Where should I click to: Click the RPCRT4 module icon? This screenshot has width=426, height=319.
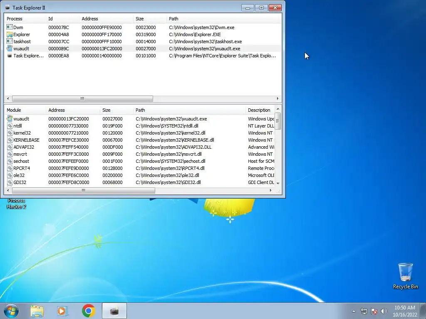coord(10,168)
